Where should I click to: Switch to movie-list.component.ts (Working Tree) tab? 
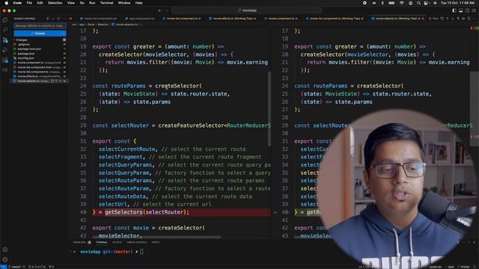[x=335, y=19]
